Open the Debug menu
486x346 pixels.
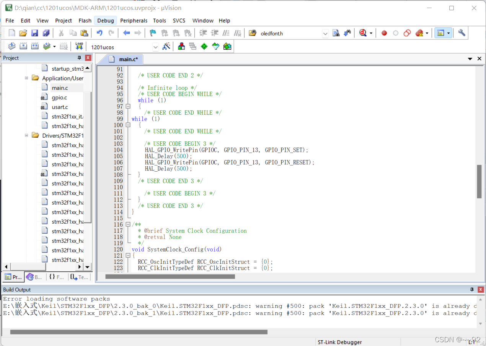(x=106, y=21)
